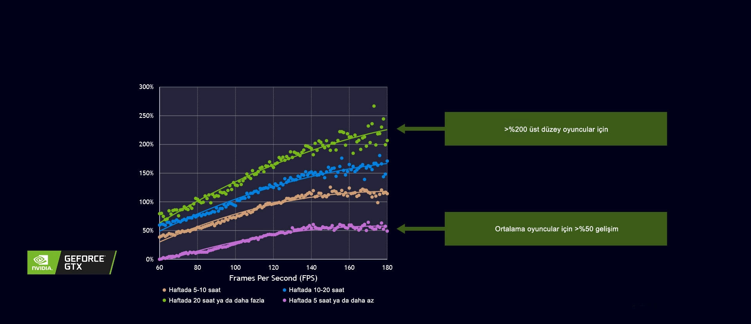The width and height of the screenshot is (751, 324).
Task: Click the '>%200 üst düzey oyuncular için' box
Action: click(556, 129)
